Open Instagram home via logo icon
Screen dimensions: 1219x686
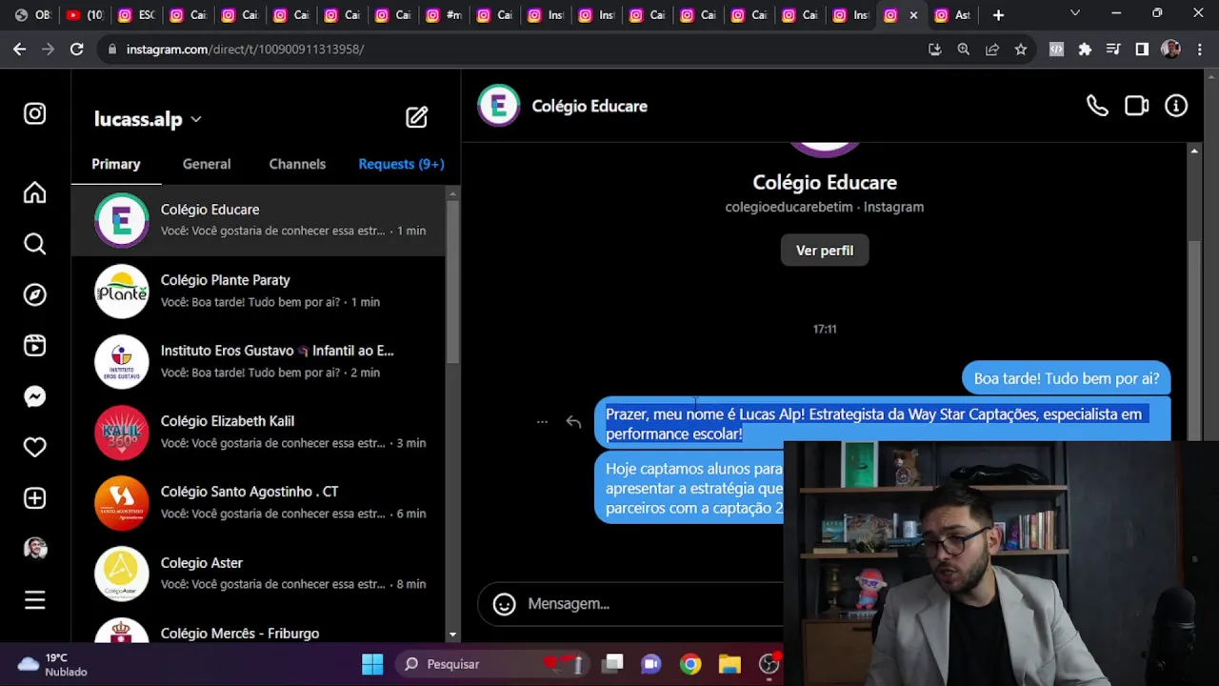coord(35,114)
